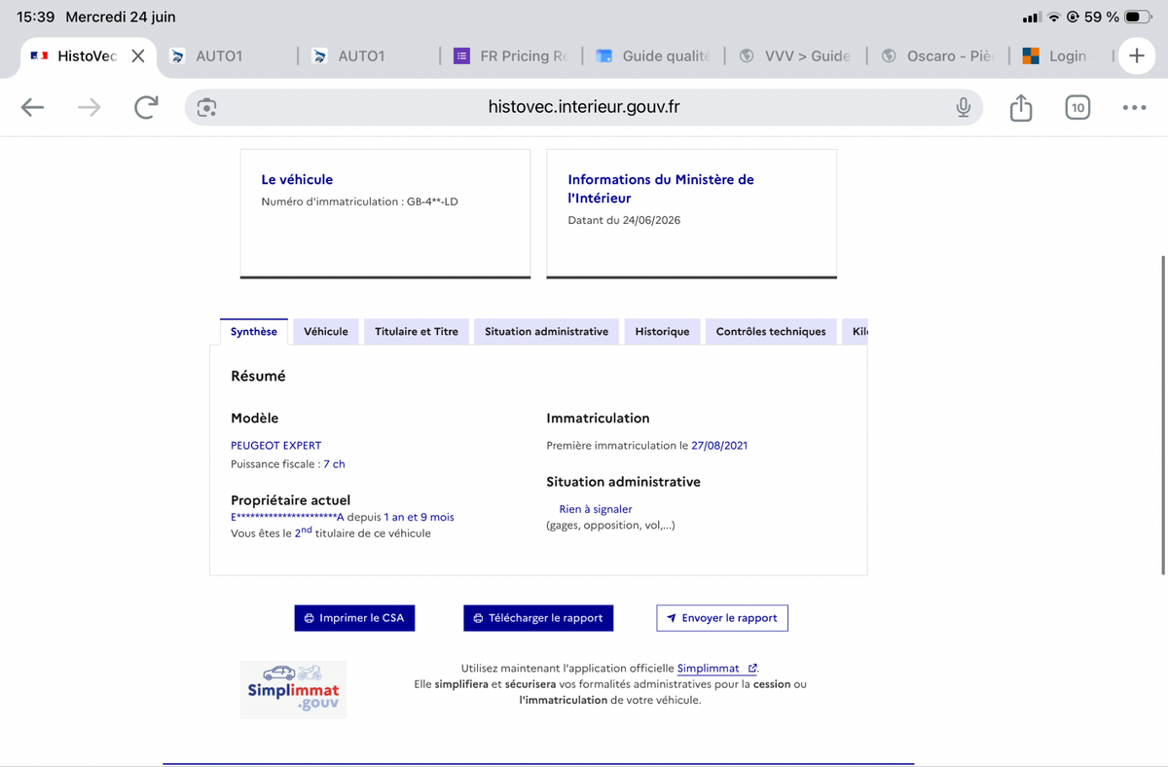Tap the microphone voice search icon
The image size is (1168, 767).
[963, 107]
